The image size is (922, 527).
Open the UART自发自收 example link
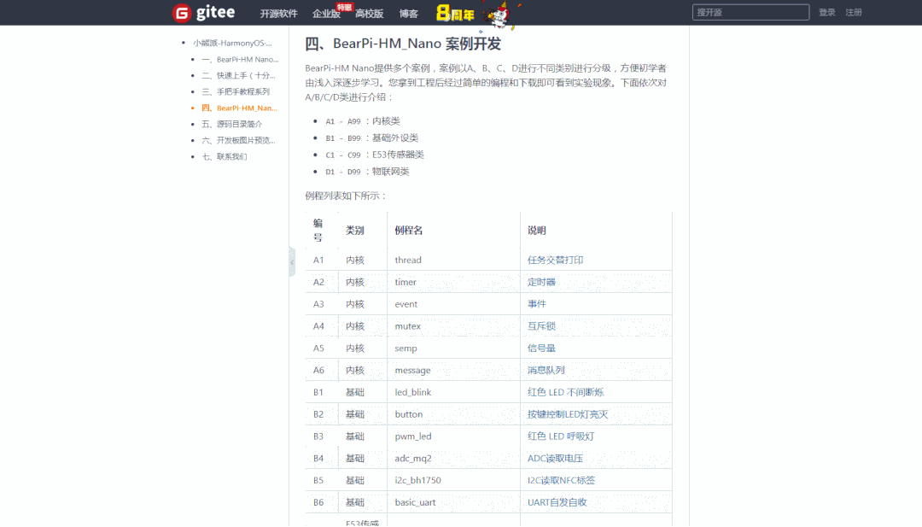click(556, 501)
